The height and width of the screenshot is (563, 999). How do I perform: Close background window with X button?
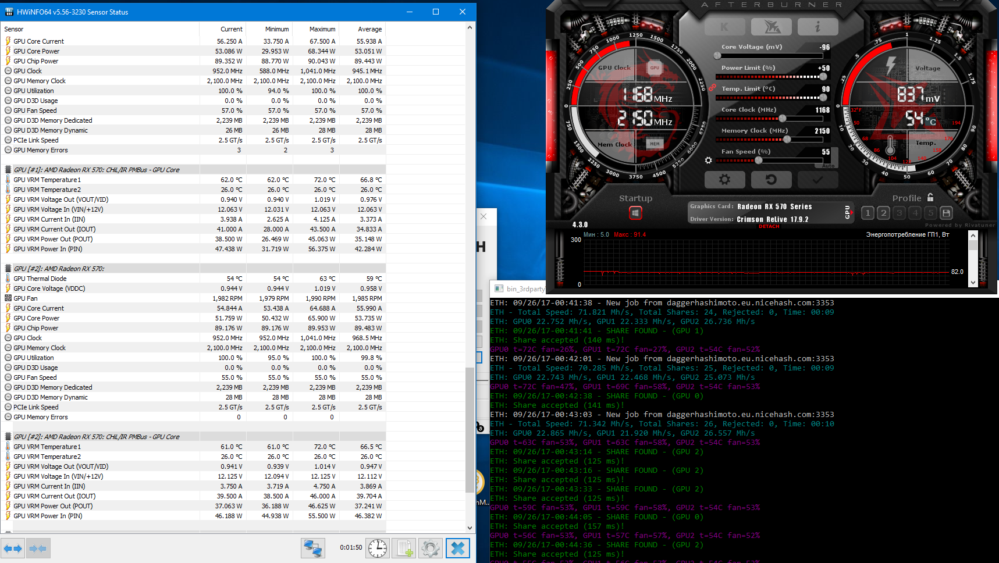pos(483,216)
